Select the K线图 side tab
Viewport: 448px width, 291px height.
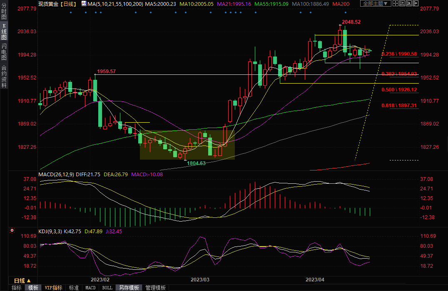(x=4, y=32)
